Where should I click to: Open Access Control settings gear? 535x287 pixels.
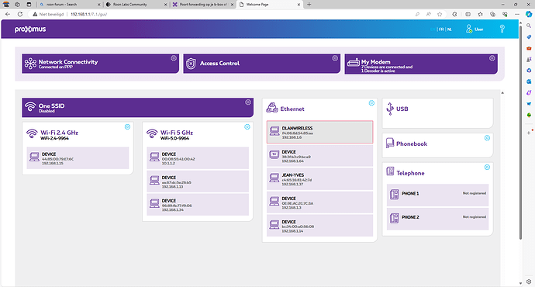(335, 58)
